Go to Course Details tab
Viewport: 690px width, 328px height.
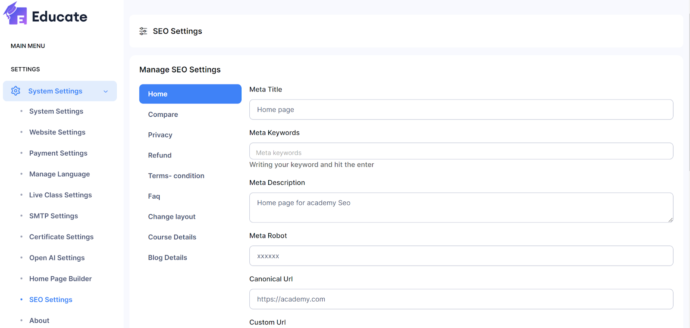click(x=172, y=237)
